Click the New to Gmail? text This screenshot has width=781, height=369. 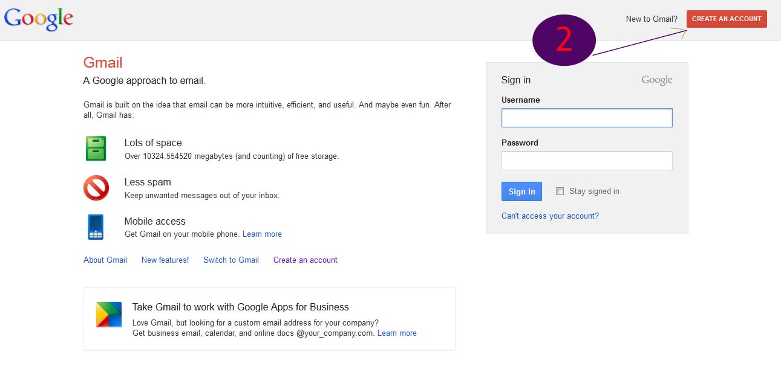[652, 19]
